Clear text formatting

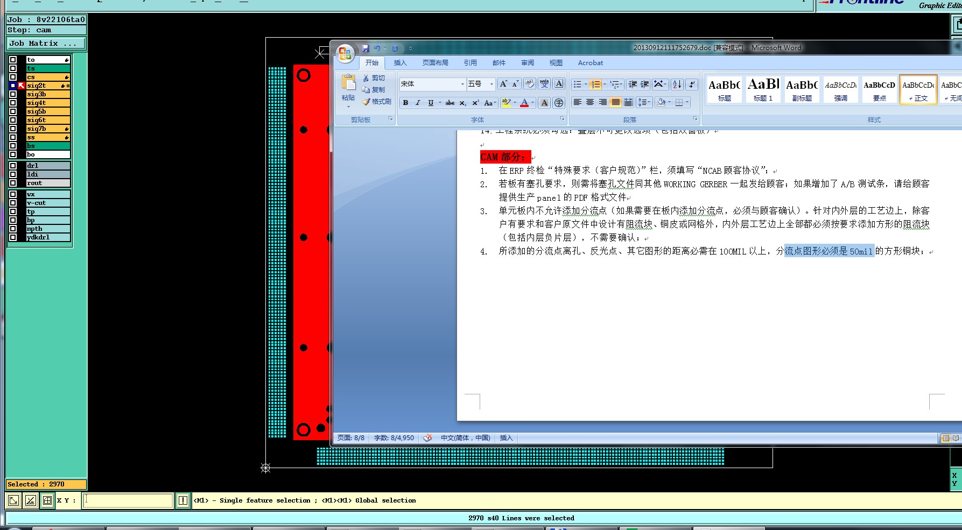click(530, 84)
